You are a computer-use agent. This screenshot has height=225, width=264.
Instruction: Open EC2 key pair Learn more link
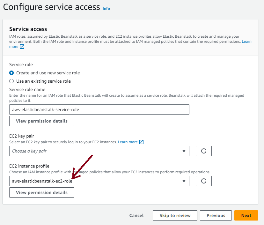point(128,142)
